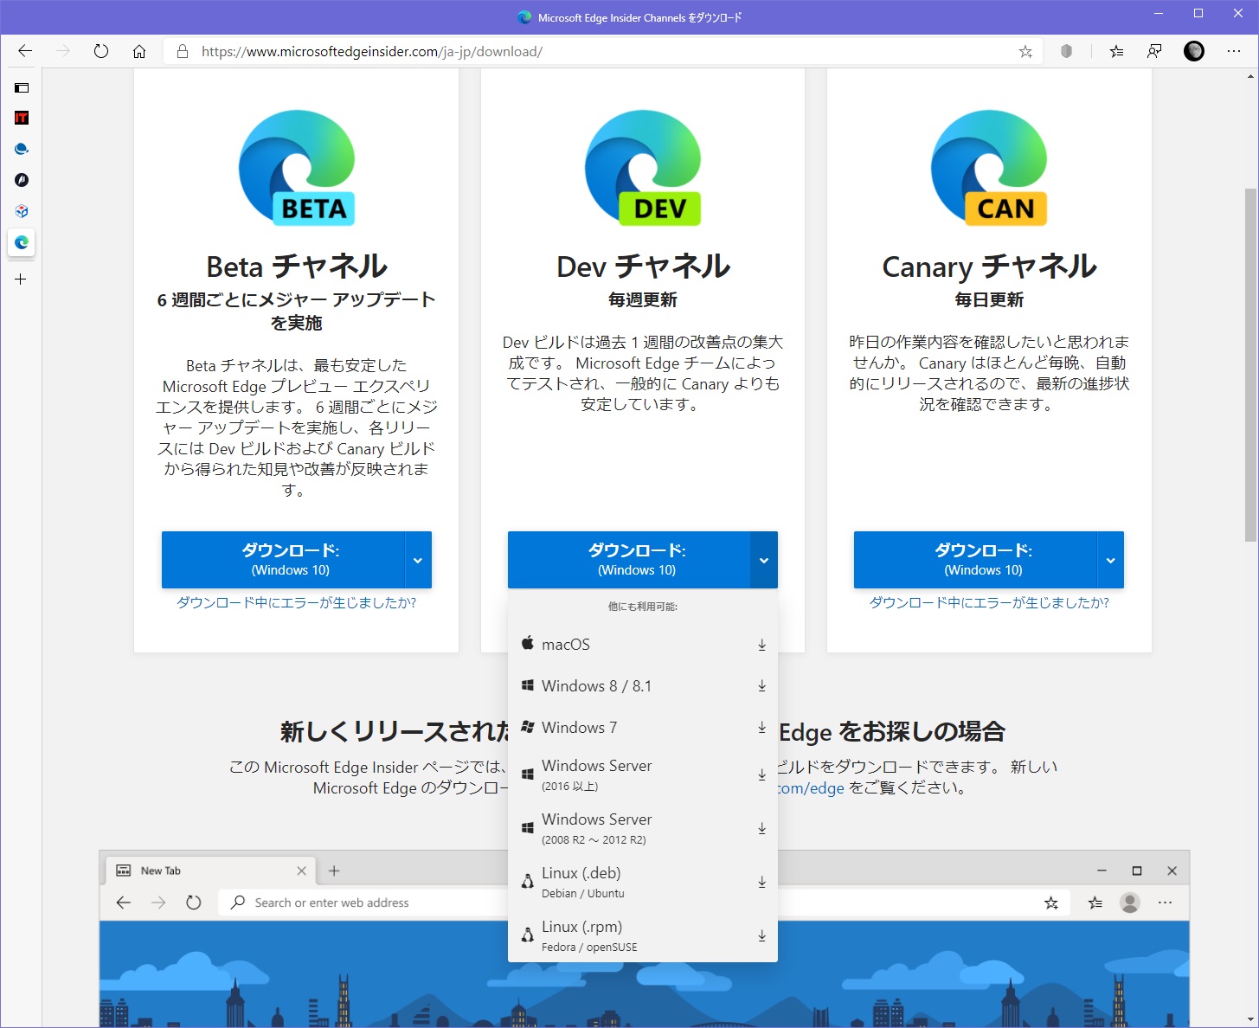Open the Favorites list icon
Viewport: 1259px width, 1028px height.
1116,52
